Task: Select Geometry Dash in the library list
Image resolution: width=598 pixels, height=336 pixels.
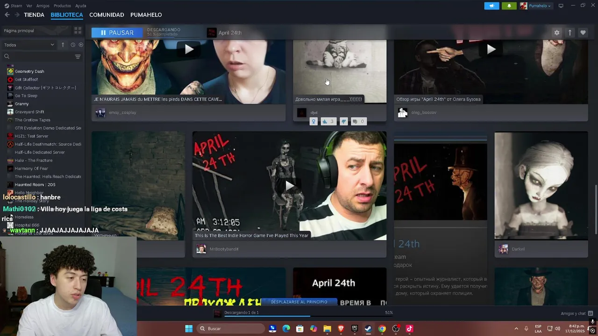Action: (x=29, y=71)
